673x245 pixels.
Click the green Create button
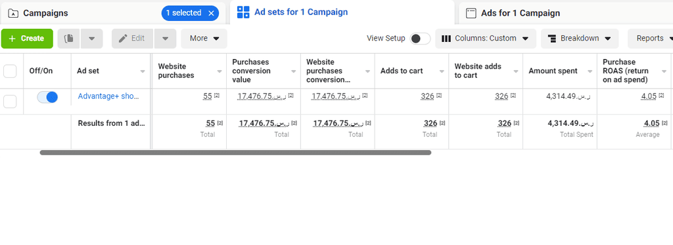click(x=27, y=39)
